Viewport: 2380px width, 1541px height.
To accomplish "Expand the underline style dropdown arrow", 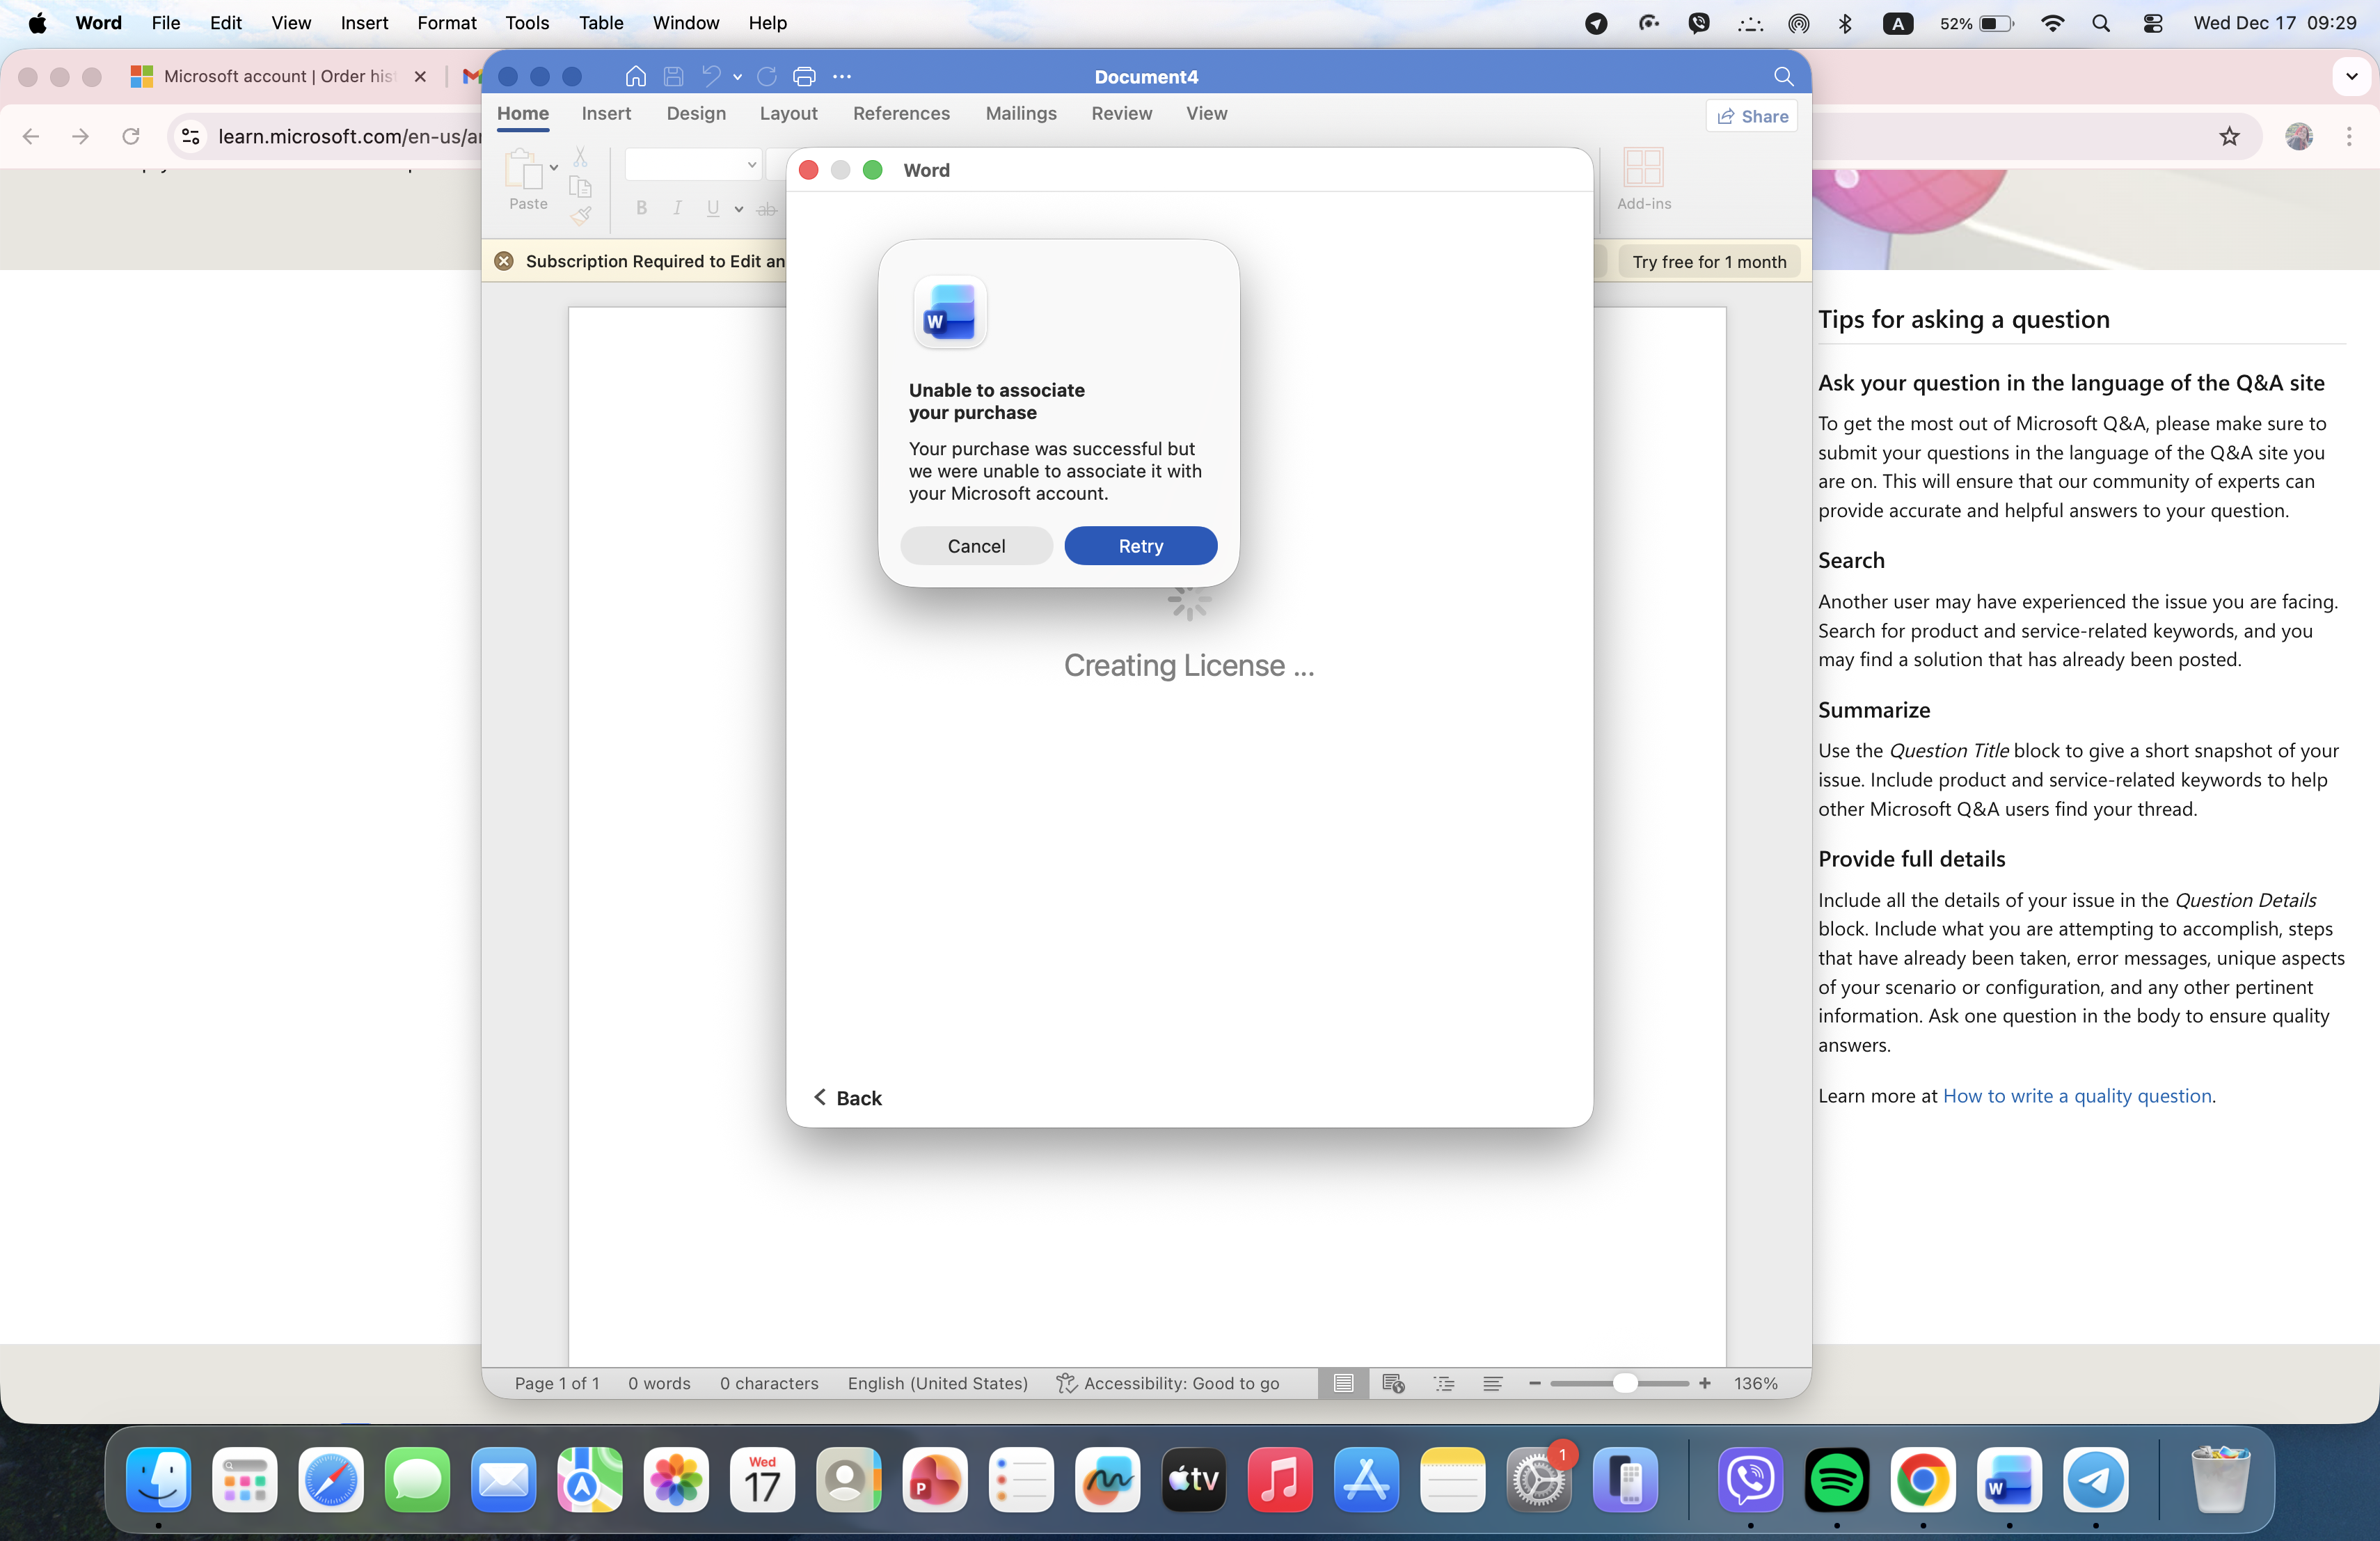I will tap(739, 209).
